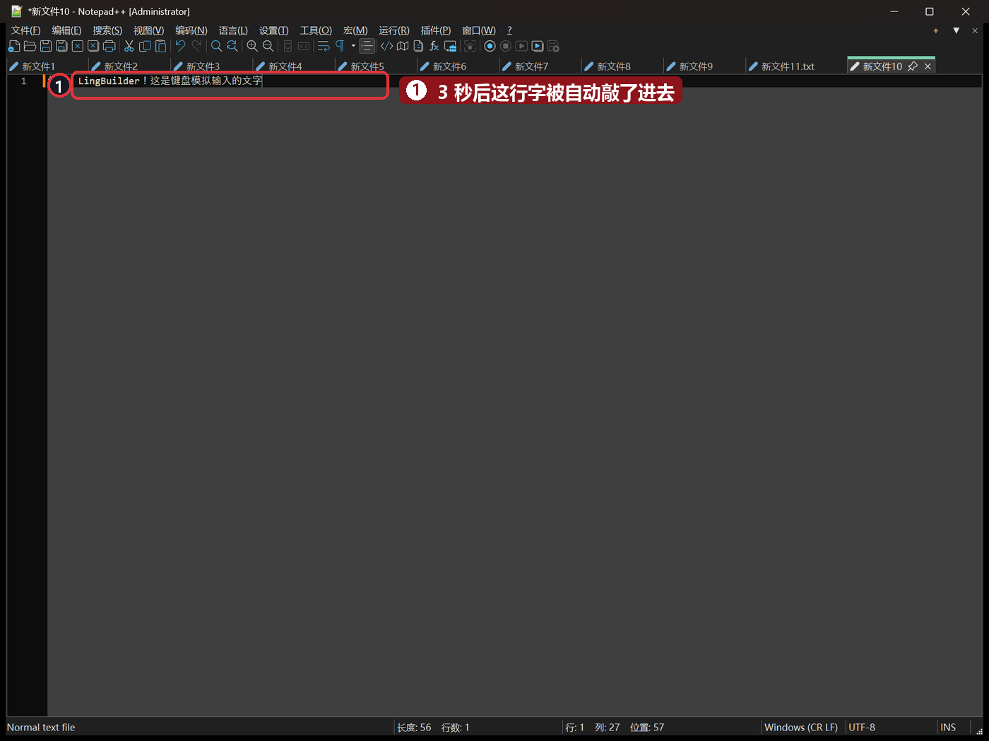Viewport: 989px width, 741px height.
Task: Click the New file toolbar icon
Action: (x=14, y=46)
